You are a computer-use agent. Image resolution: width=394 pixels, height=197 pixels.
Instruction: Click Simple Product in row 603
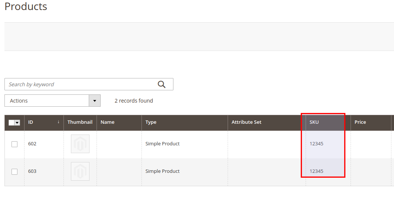[162, 171]
